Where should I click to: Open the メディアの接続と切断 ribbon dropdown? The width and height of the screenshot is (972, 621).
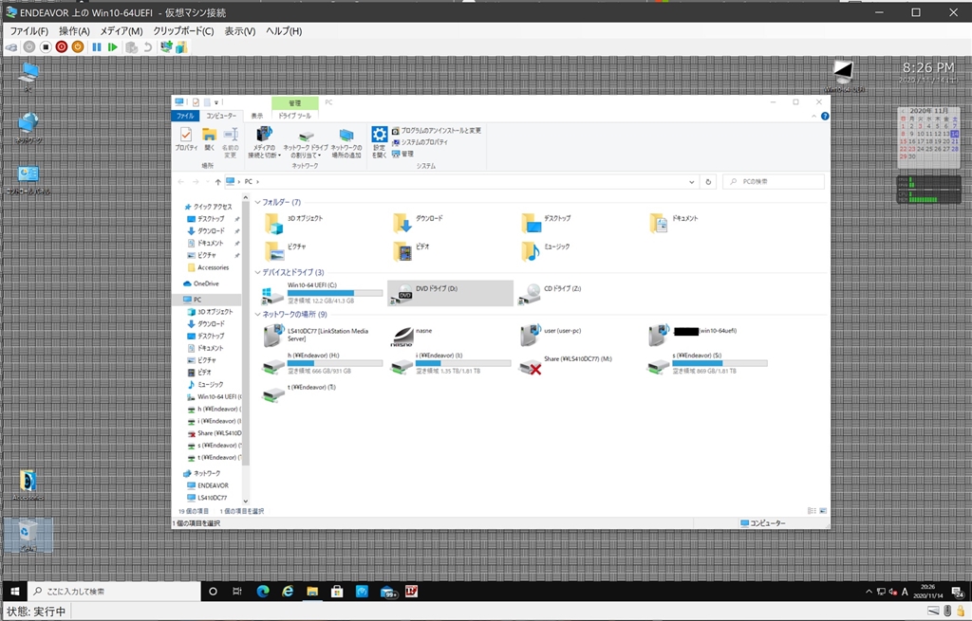click(x=265, y=142)
